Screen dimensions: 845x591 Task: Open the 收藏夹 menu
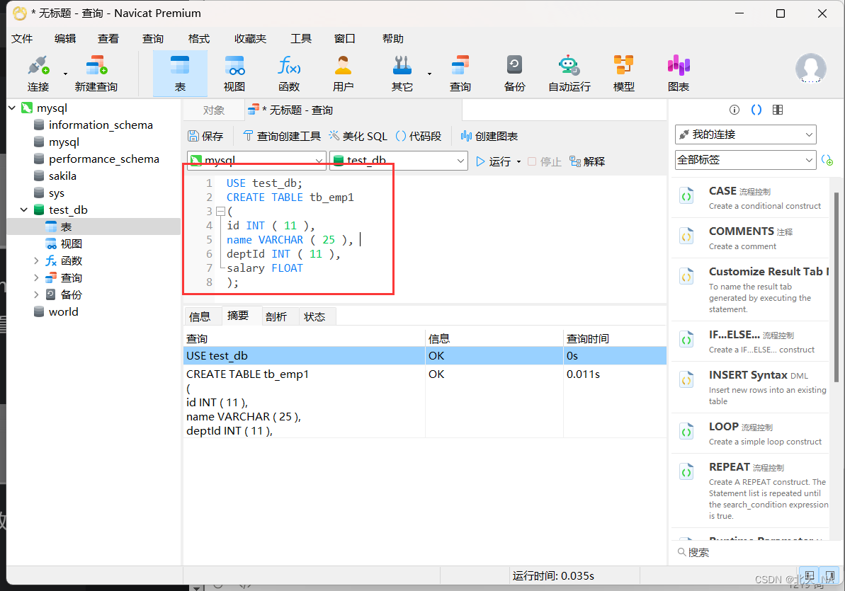[x=249, y=38]
